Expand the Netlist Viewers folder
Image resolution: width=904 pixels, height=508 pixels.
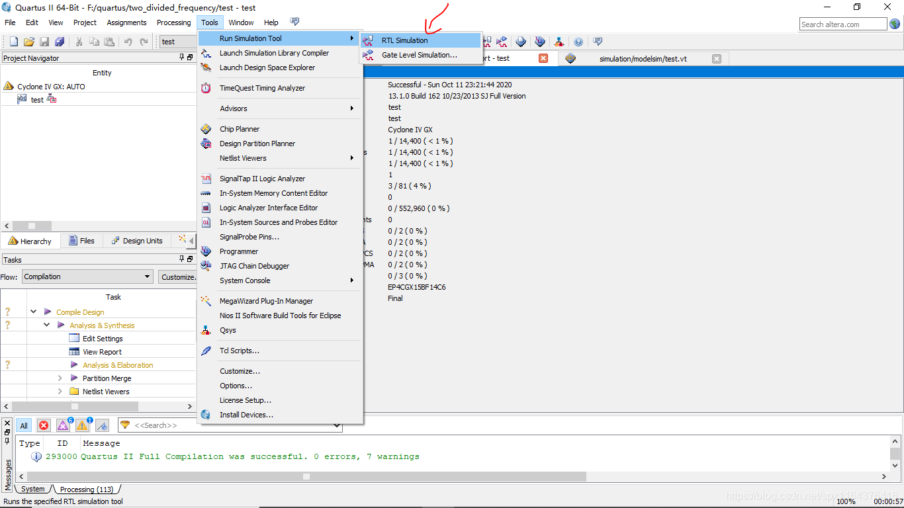click(60, 391)
